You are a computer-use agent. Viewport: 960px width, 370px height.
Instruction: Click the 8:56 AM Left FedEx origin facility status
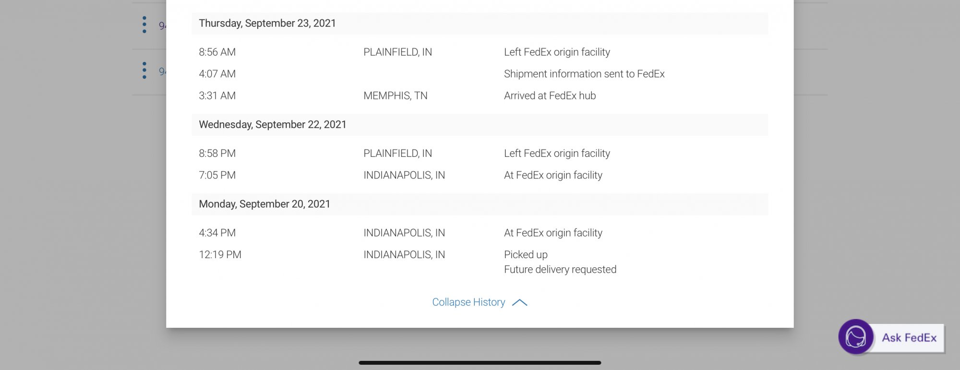click(x=557, y=52)
